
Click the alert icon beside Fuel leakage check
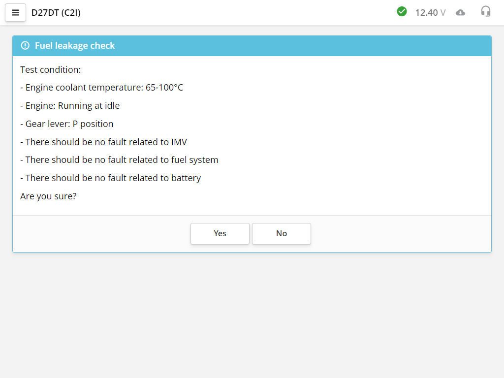pyautogui.click(x=25, y=46)
